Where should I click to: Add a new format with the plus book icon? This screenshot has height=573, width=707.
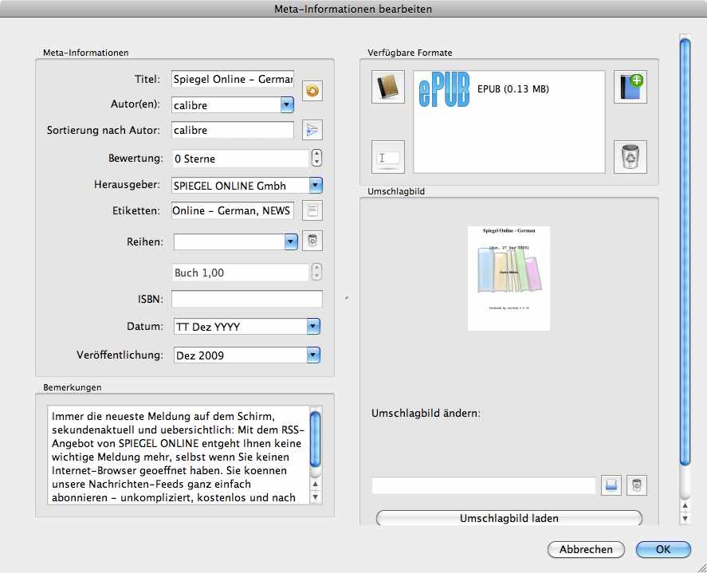(x=630, y=87)
